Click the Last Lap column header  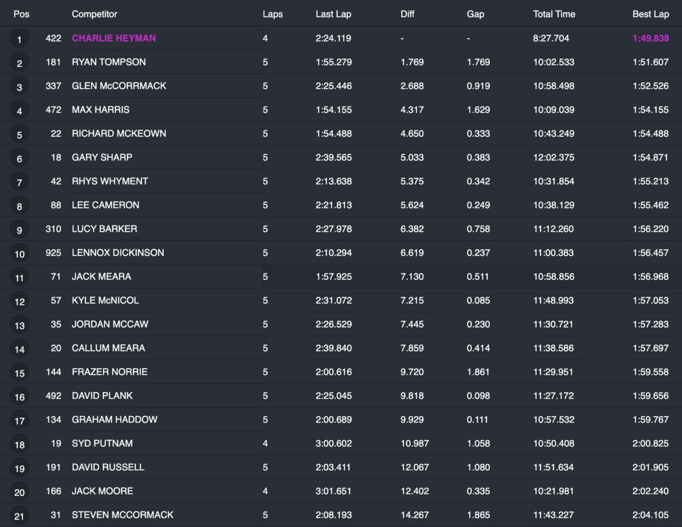click(x=333, y=14)
